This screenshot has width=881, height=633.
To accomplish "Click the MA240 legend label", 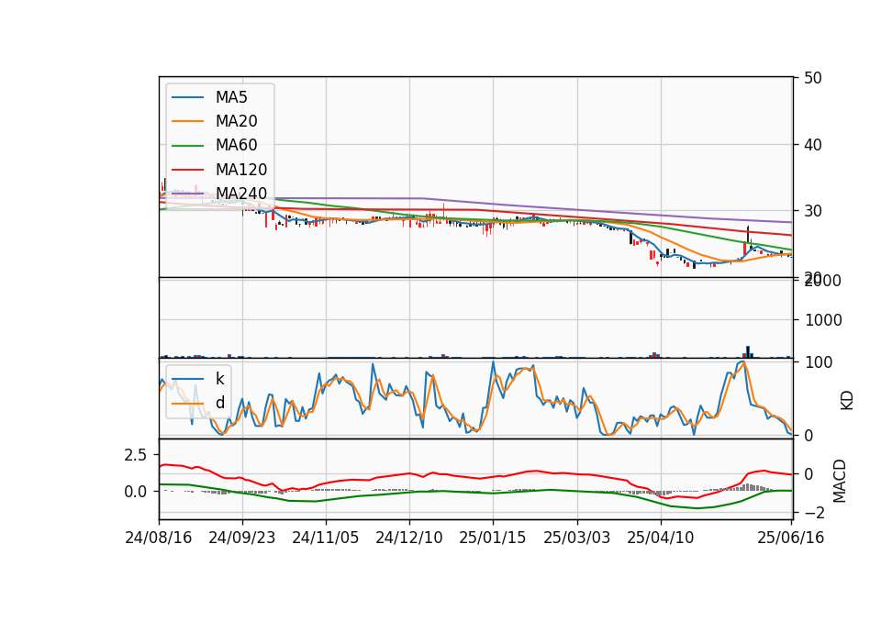I will tap(241, 194).
